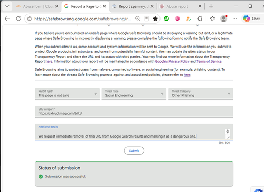The height and width of the screenshot is (192, 264).
Task: Click the 580 / 800 character counter
Action: (224, 143)
